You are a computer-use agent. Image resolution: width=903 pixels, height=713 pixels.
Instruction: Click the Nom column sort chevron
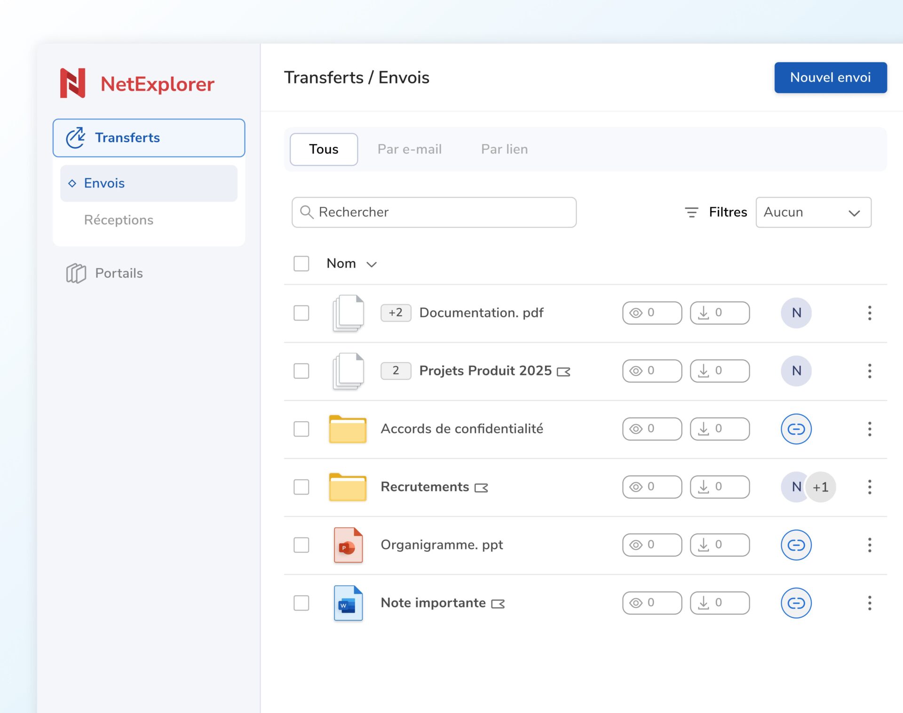[372, 264]
